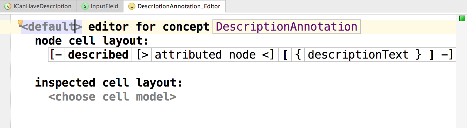Click the InputField tab's S icon
467x128 pixels.
(85, 6)
